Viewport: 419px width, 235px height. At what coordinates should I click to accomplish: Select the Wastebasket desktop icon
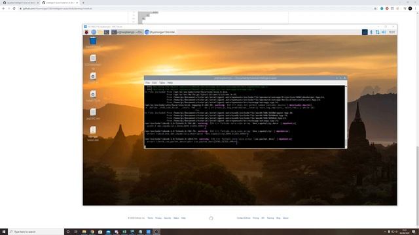(x=93, y=42)
